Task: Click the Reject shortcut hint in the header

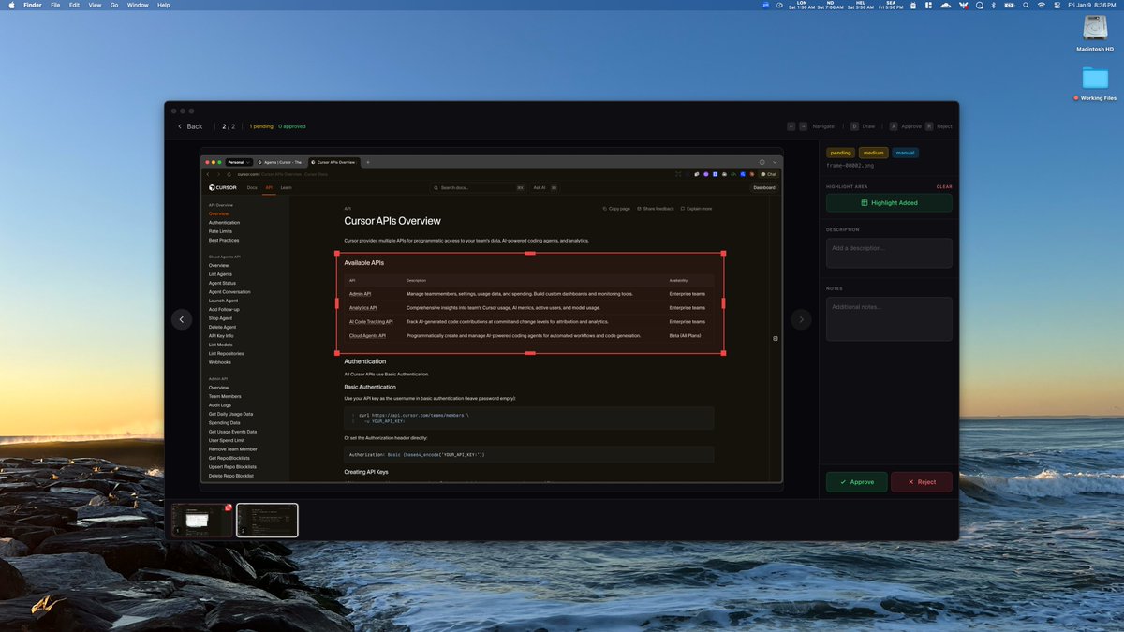Action: (x=939, y=125)
